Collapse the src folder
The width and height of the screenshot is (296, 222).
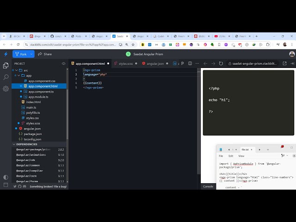(17, 70)
